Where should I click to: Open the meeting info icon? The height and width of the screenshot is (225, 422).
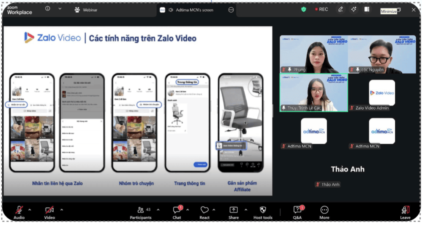coord(48,8)
